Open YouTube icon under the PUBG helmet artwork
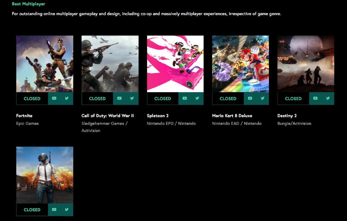Screen dimensions: 347x221 click(54, 209)
